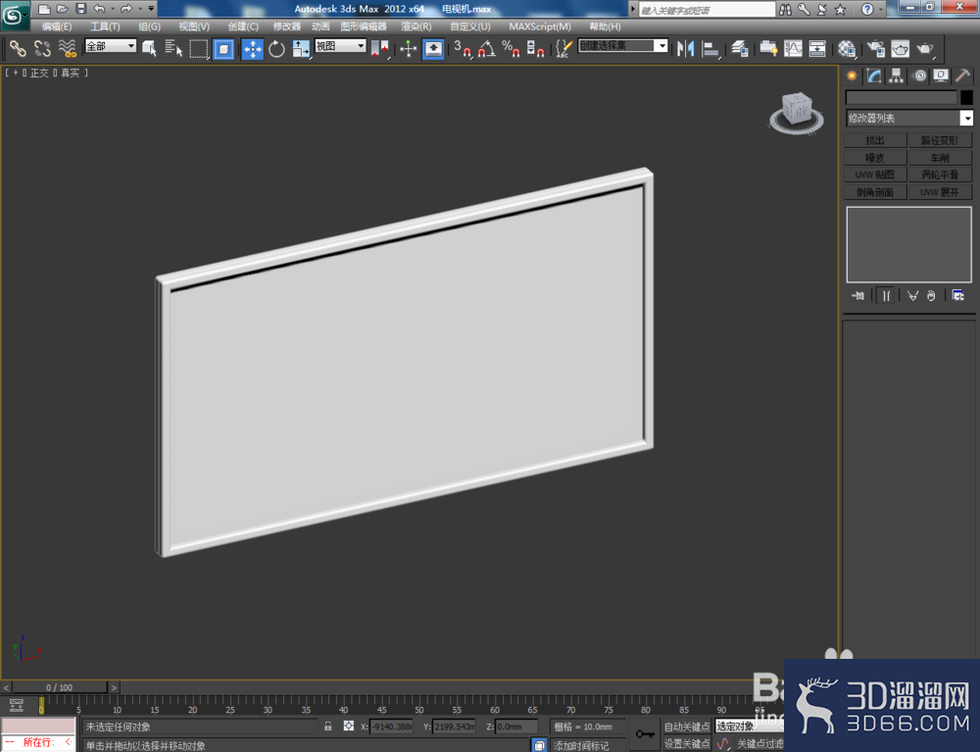Viewport: 980px width, 752px height.
Task: Click the time slider 0 / 100
Action: point(60,687)
